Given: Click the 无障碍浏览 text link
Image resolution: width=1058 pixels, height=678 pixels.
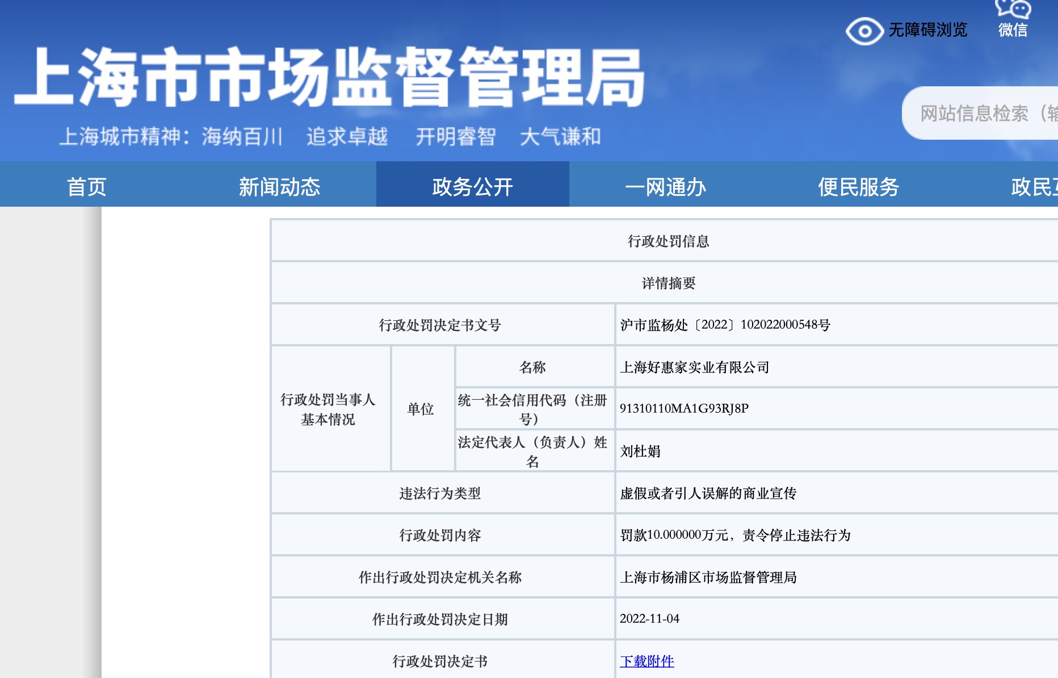Looking at the screenshot, I should coord(927,30).
